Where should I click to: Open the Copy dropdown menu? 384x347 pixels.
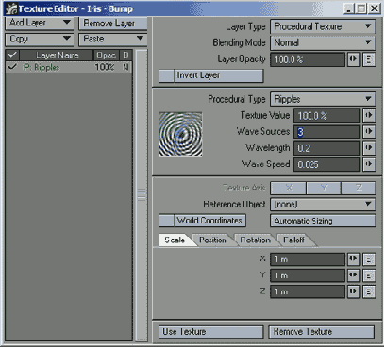click(40, 39)
